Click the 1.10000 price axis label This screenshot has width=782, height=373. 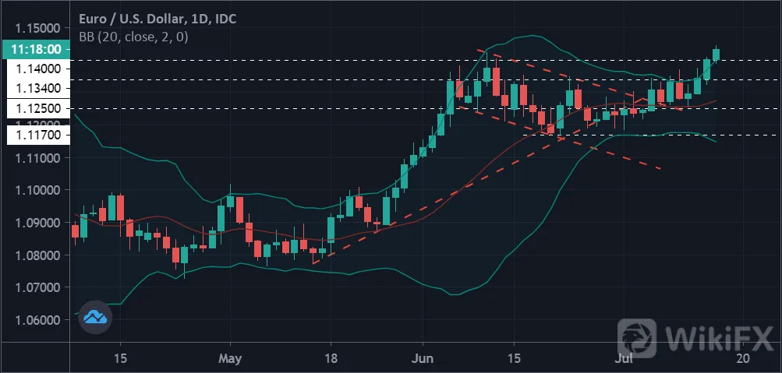click(x=37, y=190)
